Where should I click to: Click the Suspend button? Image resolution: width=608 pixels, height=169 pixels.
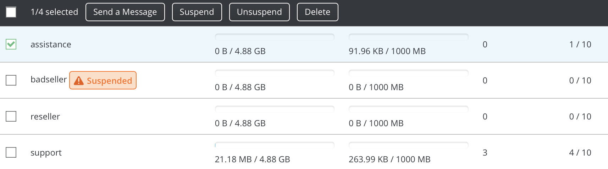tap(197, 12)
